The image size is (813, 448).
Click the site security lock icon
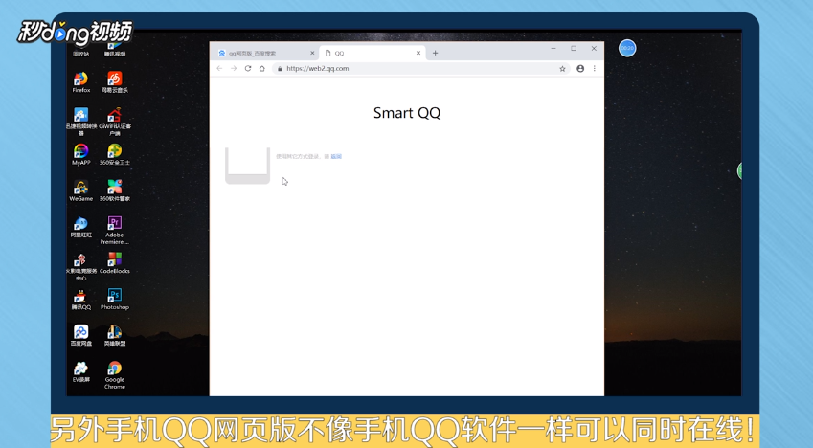coord(280,69)
